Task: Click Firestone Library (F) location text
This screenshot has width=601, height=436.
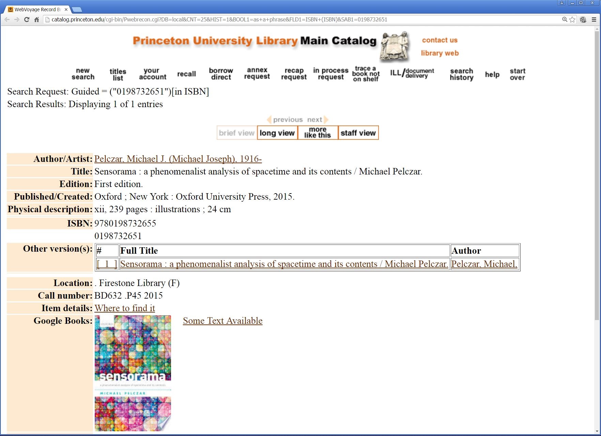Action: [139, 283]
